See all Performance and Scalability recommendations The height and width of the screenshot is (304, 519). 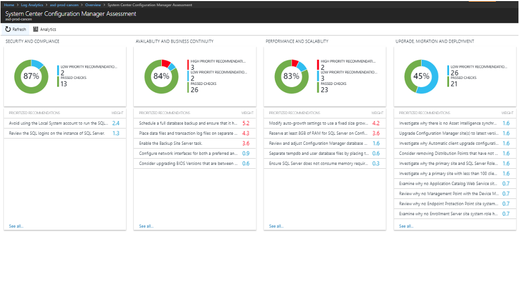[x=276, y=226]
